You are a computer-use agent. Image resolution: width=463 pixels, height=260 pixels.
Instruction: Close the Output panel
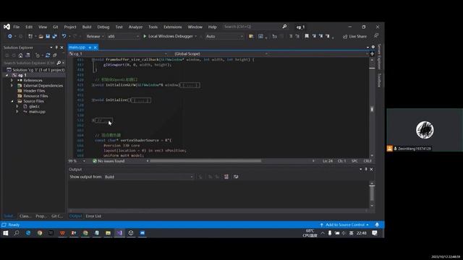(371, 169)
